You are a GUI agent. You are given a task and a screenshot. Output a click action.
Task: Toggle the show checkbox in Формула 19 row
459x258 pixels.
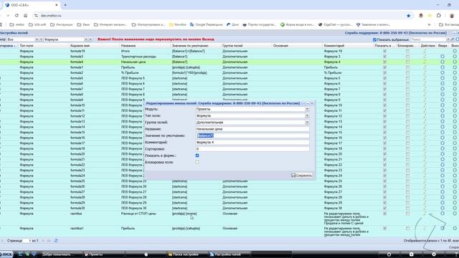(384, 51)
